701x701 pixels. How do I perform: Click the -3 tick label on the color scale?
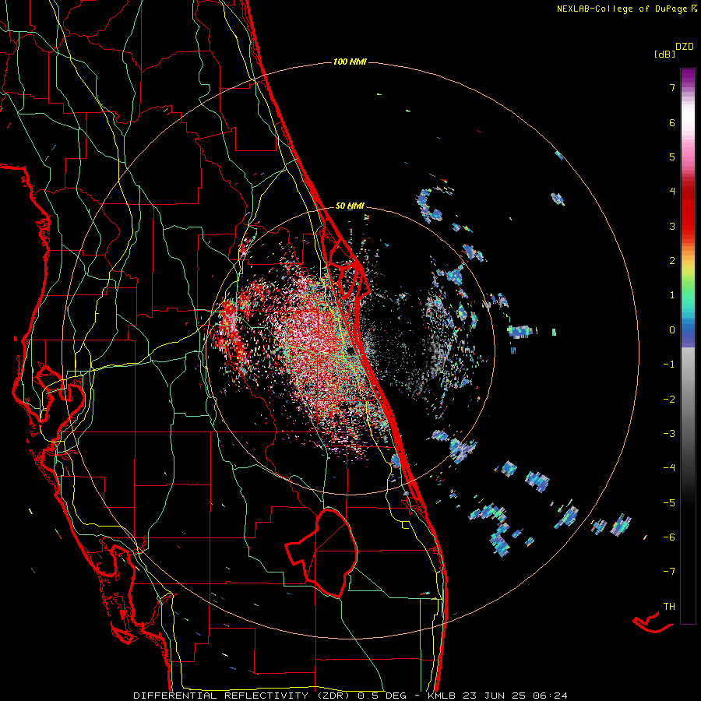pyautogui.click(x=669, y=434)
